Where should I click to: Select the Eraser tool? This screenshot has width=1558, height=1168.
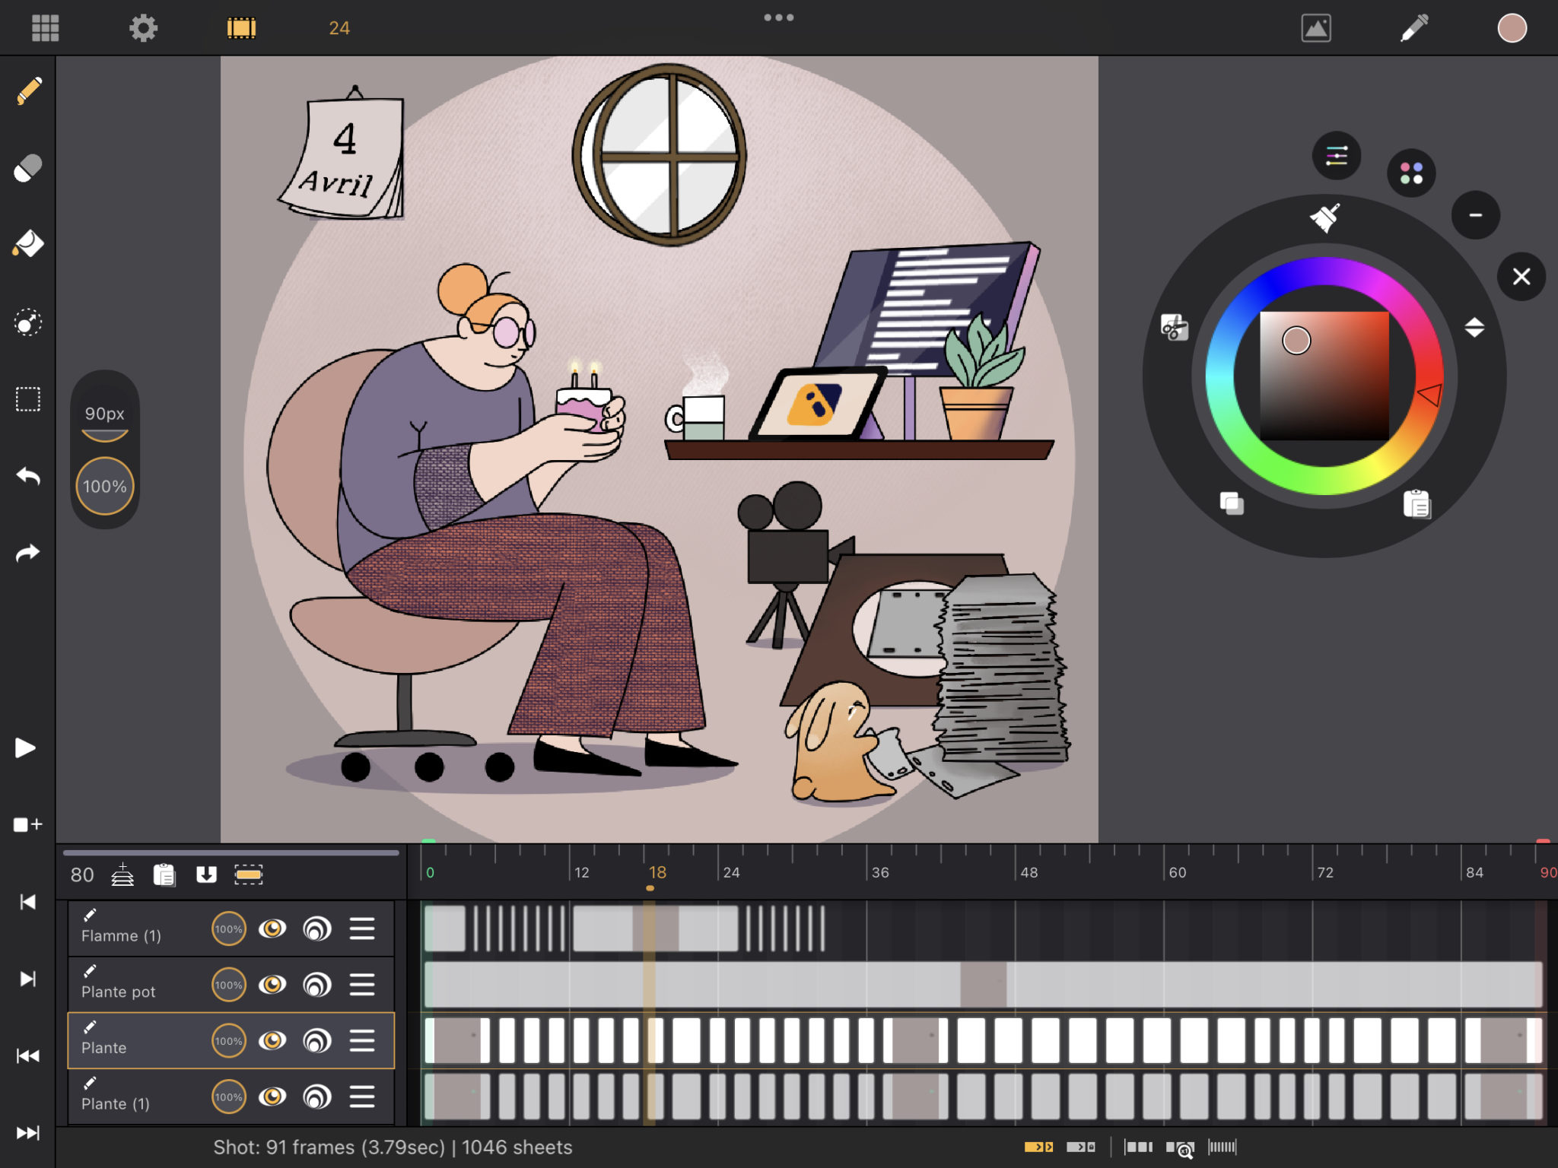(x=28, y=168)
